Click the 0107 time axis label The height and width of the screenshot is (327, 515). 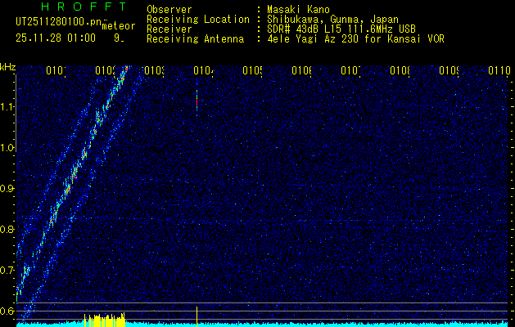[350, 72]
